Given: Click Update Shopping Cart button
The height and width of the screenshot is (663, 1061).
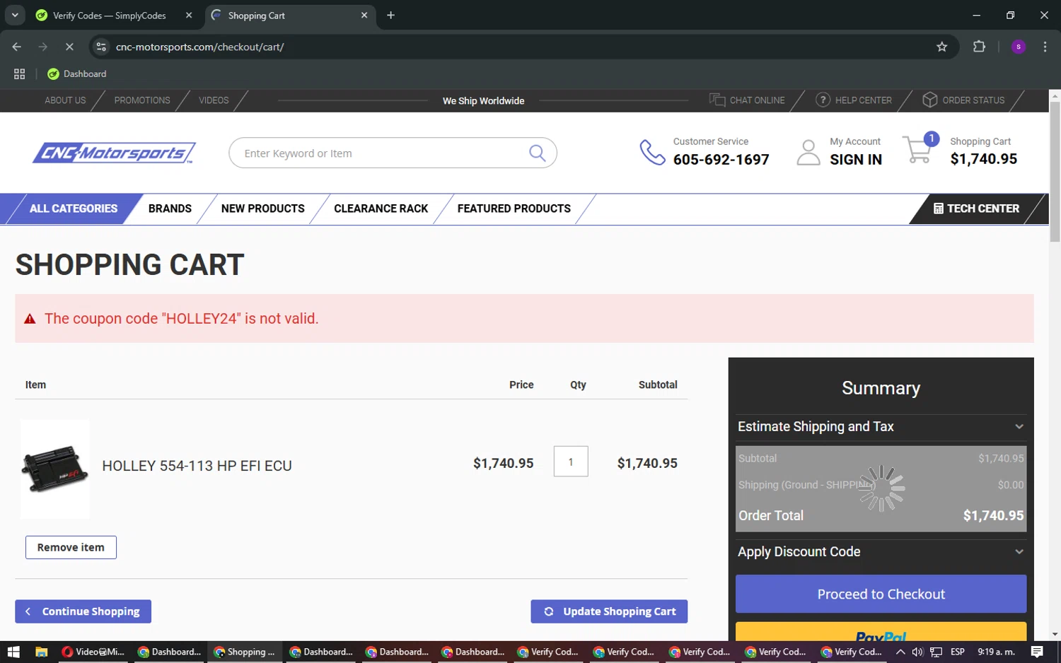Looking at the screenshot, I should 609,611.
